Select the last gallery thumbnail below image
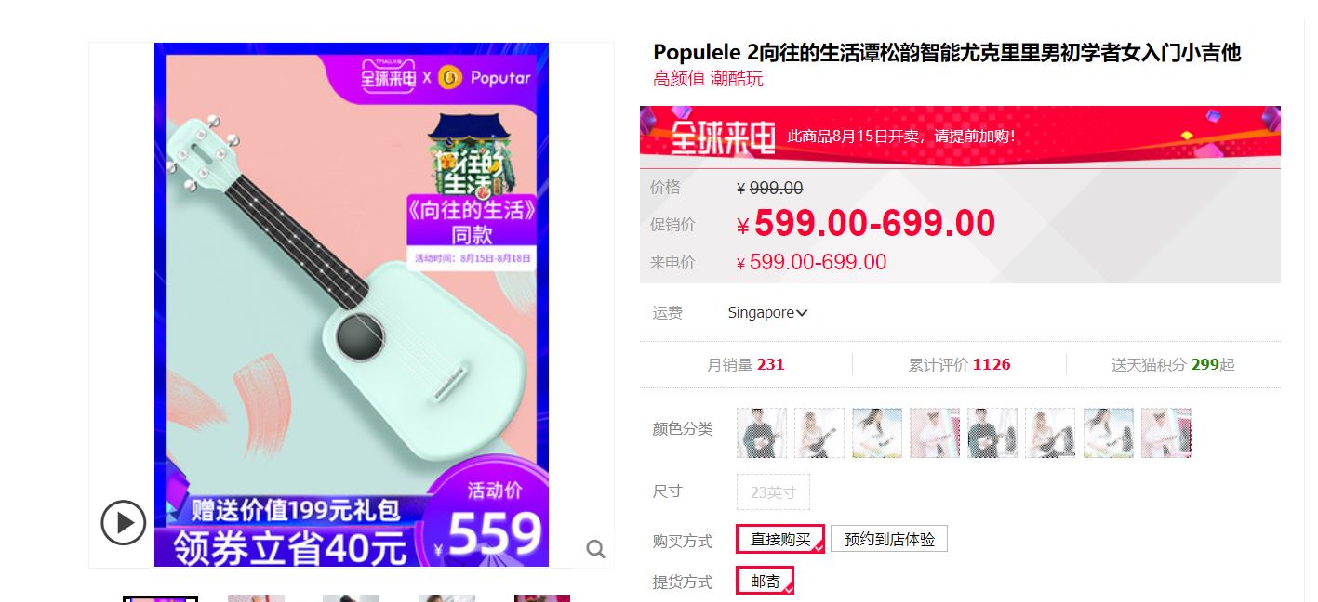 pos(542,599)
